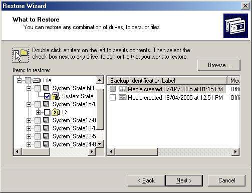Select the System_State.bkf backup file icon
252x193 pixels.
(46, 88)
